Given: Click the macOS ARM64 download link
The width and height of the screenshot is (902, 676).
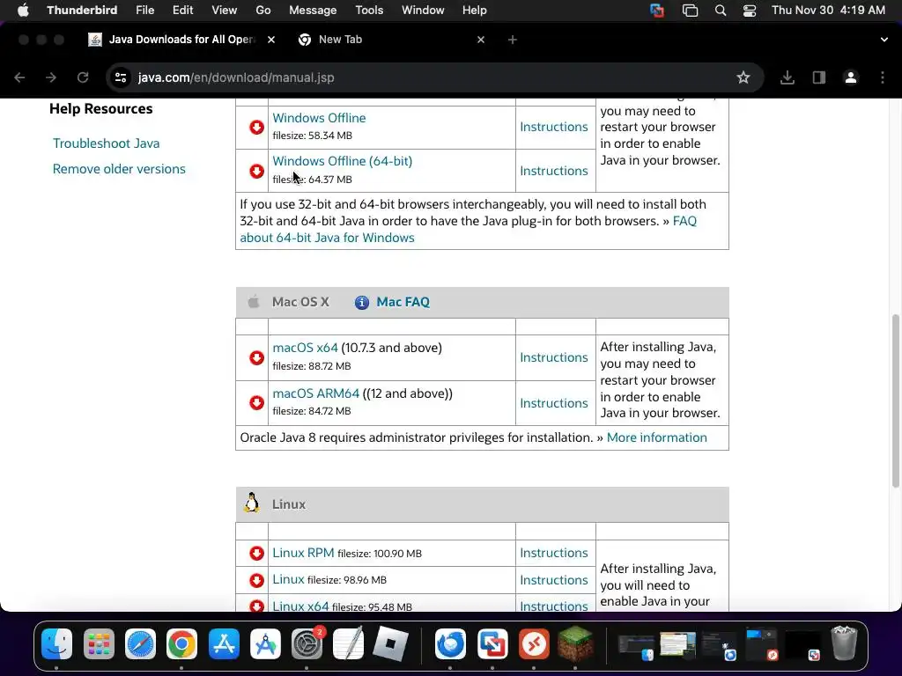Looking at the screenshot, I should [x=316, y=393].
